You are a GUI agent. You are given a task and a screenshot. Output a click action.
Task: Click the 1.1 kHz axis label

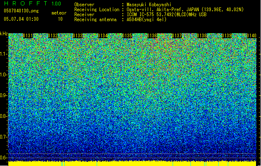coord(4,54)
